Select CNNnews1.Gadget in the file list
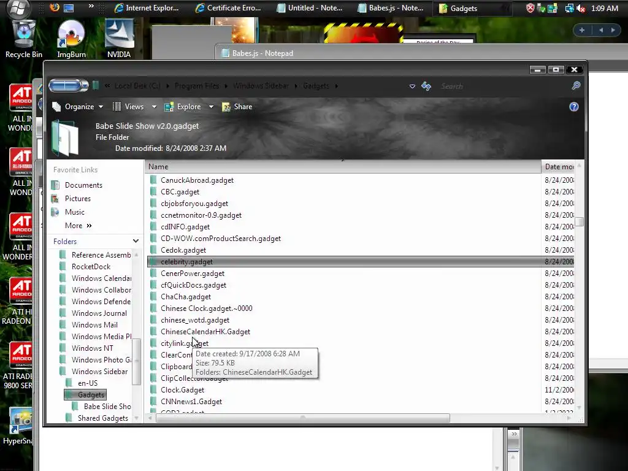 coord(191,402)
